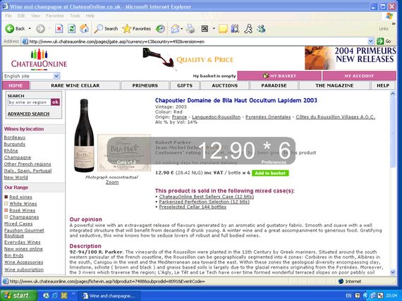Open the Help menu
This screenshot has height=301, width=402.
pyautogui.click(x=90, y=16)
